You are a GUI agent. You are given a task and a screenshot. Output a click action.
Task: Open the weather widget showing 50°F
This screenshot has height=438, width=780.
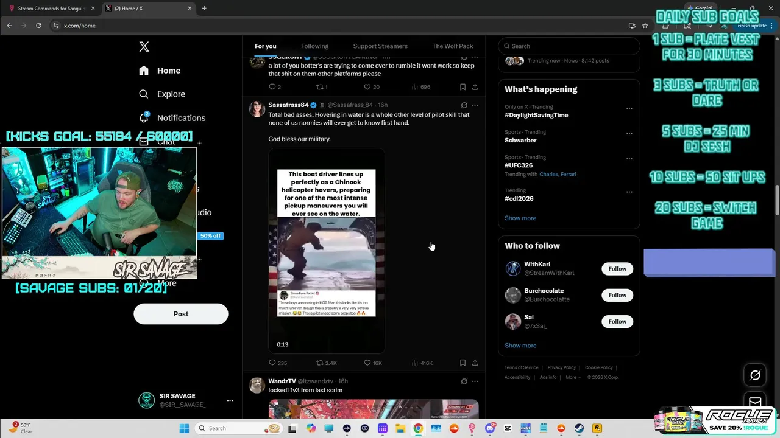[21, 428]
